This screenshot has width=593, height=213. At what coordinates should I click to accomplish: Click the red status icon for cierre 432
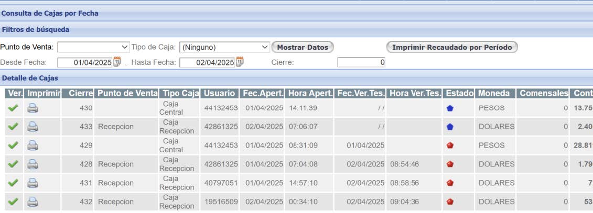[450, 201]
